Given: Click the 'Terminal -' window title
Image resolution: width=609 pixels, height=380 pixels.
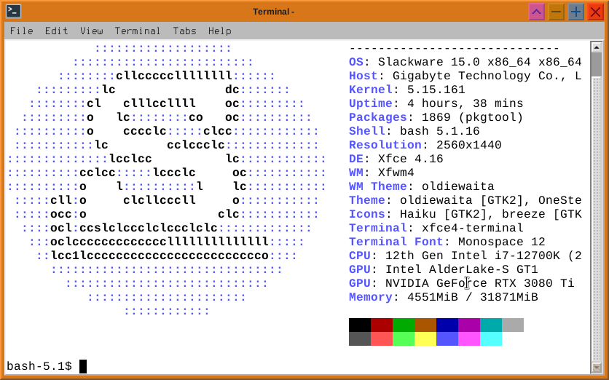Looking at the screenshot, I should [273, 12].
